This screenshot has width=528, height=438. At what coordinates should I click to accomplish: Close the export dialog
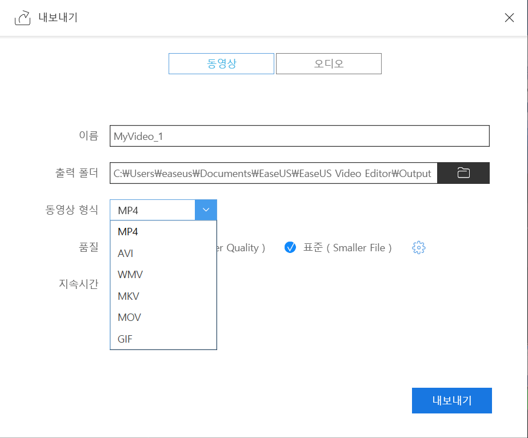[x=509, y=18]
